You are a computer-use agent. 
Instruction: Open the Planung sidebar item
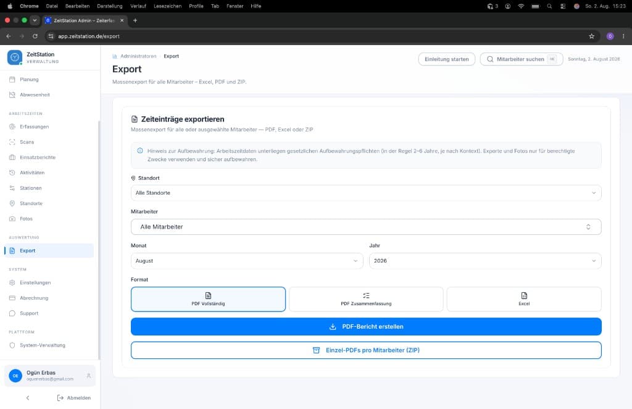point(49,80)
